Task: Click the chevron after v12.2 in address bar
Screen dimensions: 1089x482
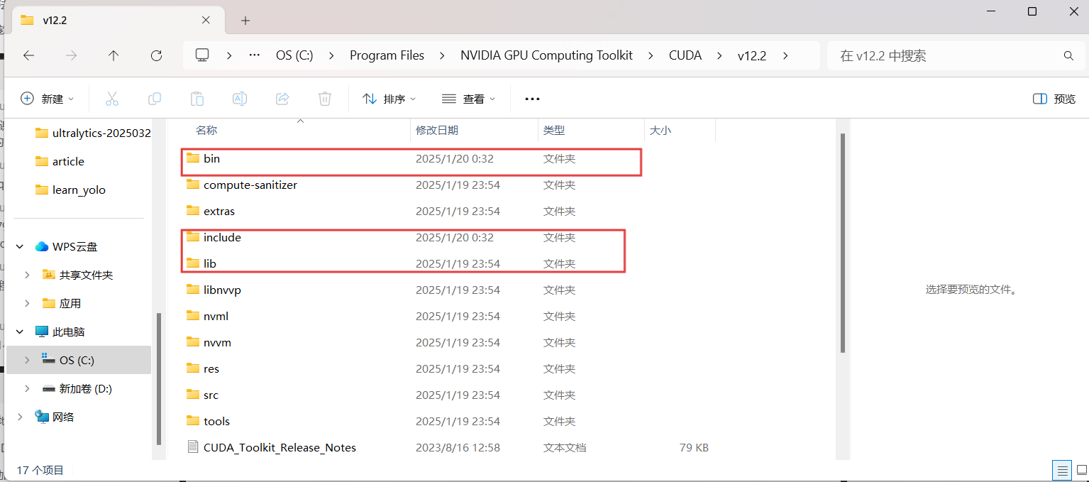Action: [x=785, y=55]
